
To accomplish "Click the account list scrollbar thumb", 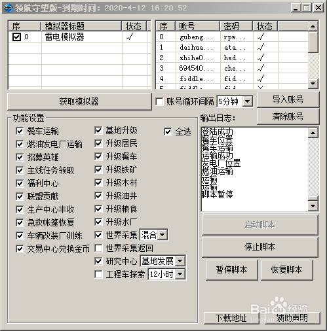I will (313, 43).
